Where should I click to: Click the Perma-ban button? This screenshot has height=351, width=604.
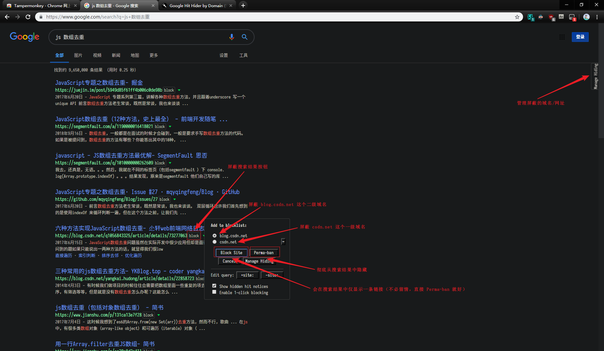tap(264, 253)
